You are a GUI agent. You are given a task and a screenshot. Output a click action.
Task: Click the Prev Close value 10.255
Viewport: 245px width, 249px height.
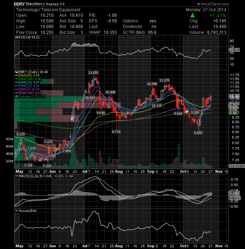pos(47,33)
